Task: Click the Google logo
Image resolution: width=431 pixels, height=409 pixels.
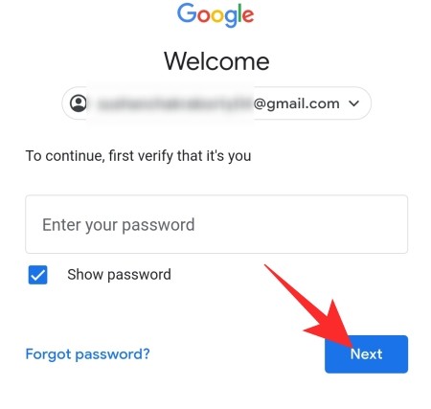Action: click(x=215, y=15)
